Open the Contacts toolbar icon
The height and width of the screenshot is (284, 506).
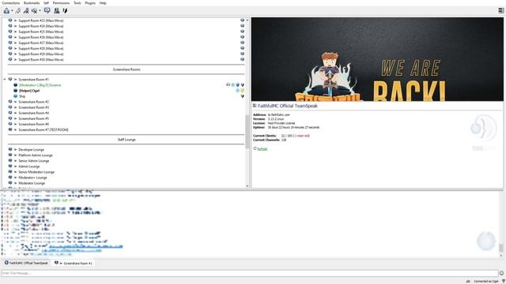[x=57, y=10]
